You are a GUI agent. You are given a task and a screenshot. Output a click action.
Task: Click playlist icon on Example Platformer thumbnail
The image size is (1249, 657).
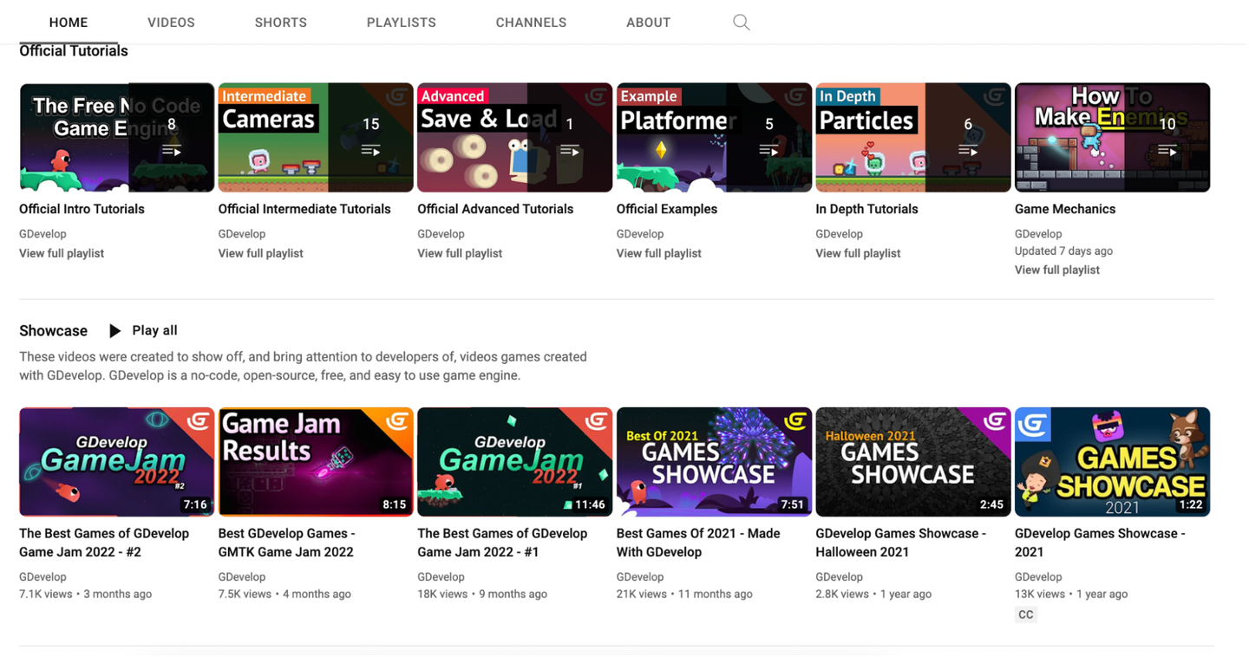pos(769,152)
